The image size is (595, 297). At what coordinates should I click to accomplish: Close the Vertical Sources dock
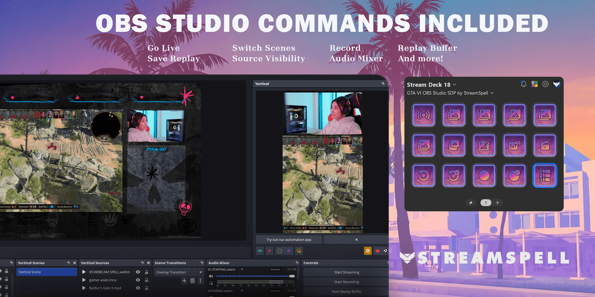[148, 263]
